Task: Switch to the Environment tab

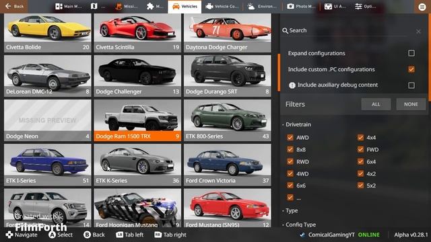Action: tap(262, 6)
